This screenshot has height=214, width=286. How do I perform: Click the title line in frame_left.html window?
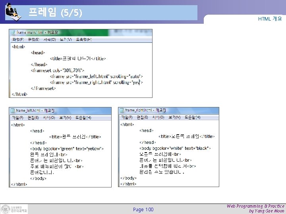point(75,137)
